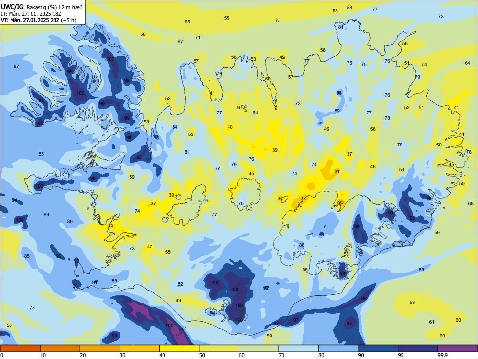Click the '30' tick label under the legend

122,355
